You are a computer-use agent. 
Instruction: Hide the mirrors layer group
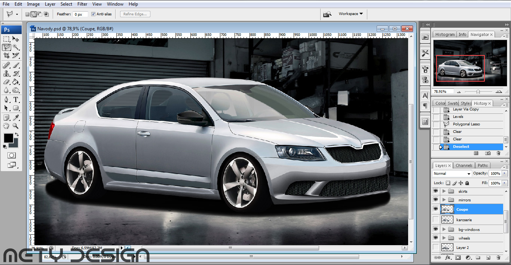point(435,200)
